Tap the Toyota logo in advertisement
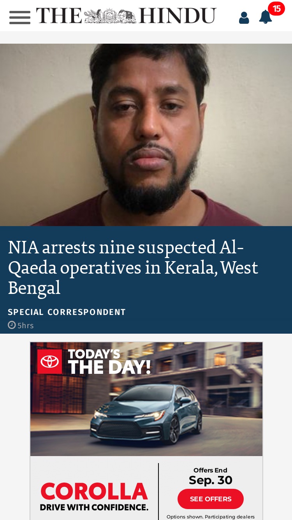Image resolution: width=292 pixels, height=520 pixels. (50, 361)
